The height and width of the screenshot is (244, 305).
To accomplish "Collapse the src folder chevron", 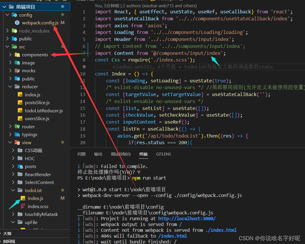I will pyautogui.click(x=7, y=47).
